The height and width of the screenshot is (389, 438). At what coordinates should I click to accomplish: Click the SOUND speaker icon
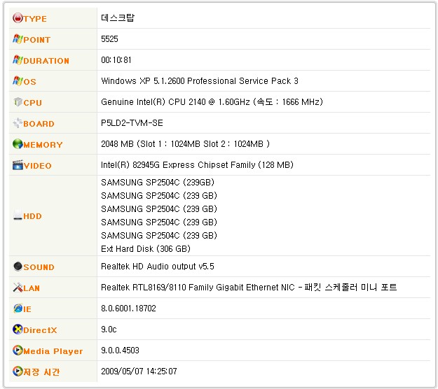click(x=18, y=267)
